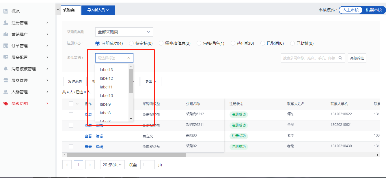Screen dimensions: 386x178
Task: Select 需修改信息(0) radio button
Action: coord(161,43)
